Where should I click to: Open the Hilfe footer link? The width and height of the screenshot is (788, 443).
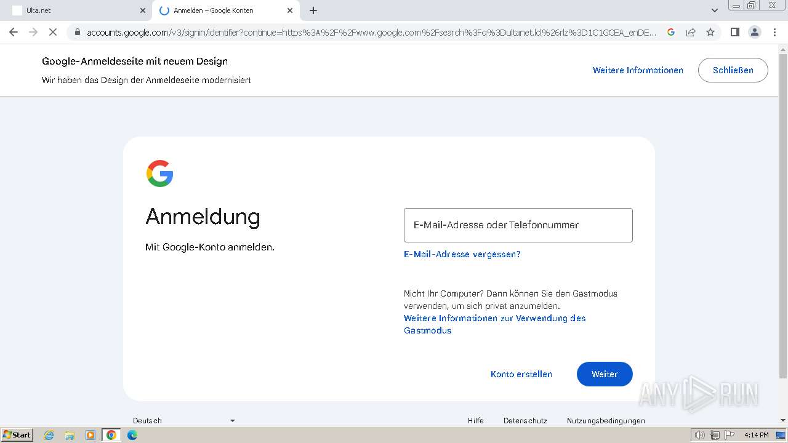pyautogui.click(x=475, y=421)
